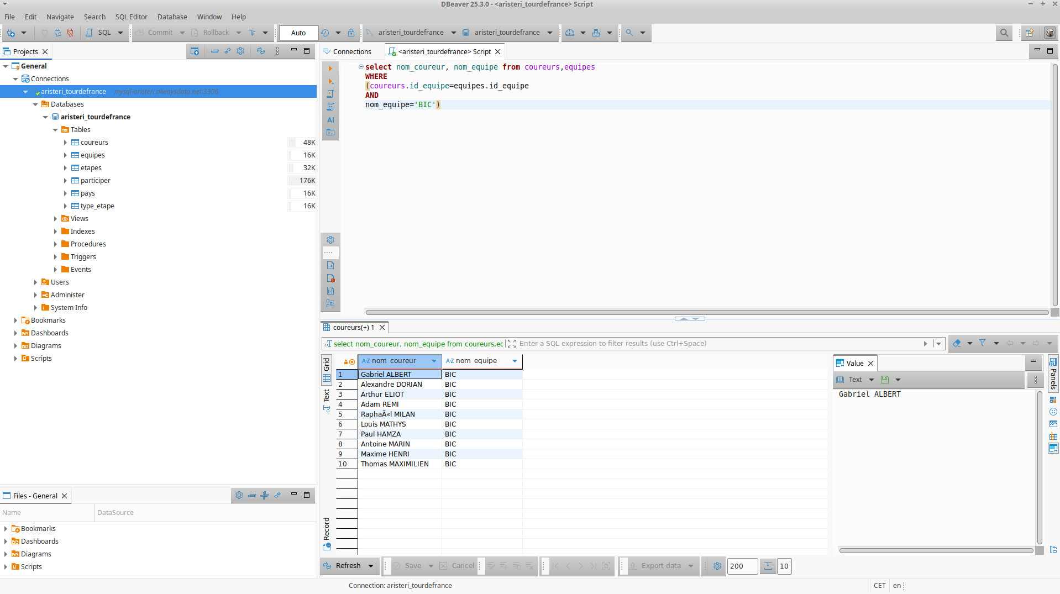Click the SQL filter expression input field
Image resolution: width=1060 pixels, height=594 pixels.
[x=718, y=344]
